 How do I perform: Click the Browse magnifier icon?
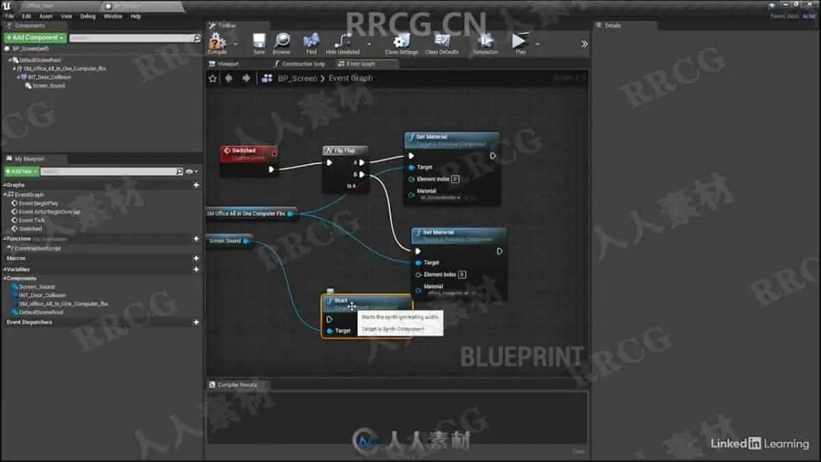(281, 42)
